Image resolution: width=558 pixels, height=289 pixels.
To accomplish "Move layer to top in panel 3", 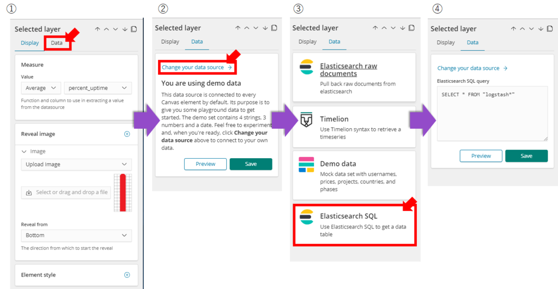I will [375, 28].
